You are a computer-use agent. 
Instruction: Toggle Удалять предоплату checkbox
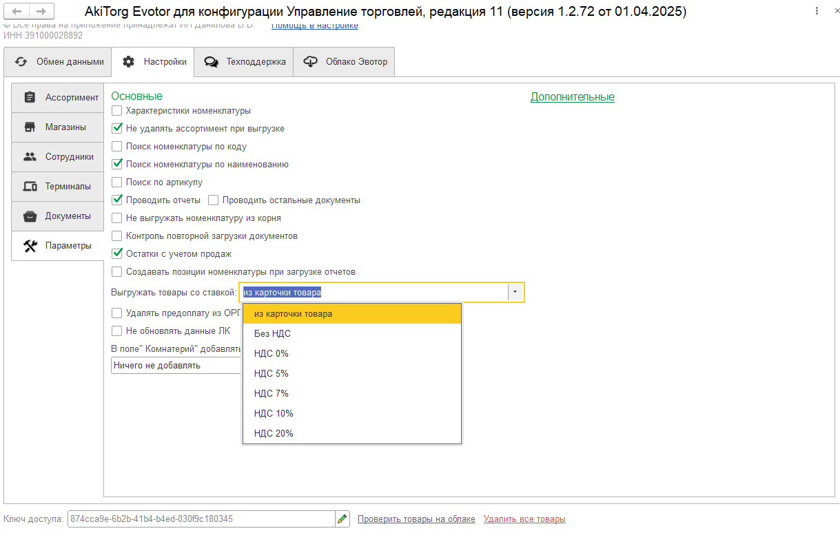117,313
